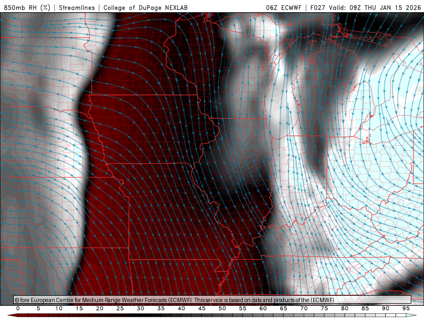Select the "30" humidity scale label
424x318 pixels.
pos(140,308)
